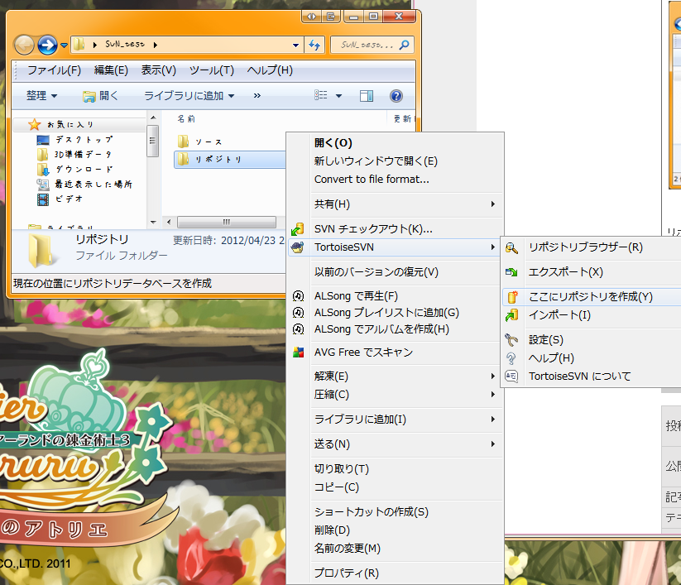The width and height of the screenshot is (681, 585).
Task: Expand the toolbar overflow chevron
Action: 257,95
